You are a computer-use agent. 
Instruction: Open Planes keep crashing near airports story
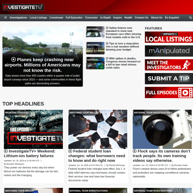42,65
